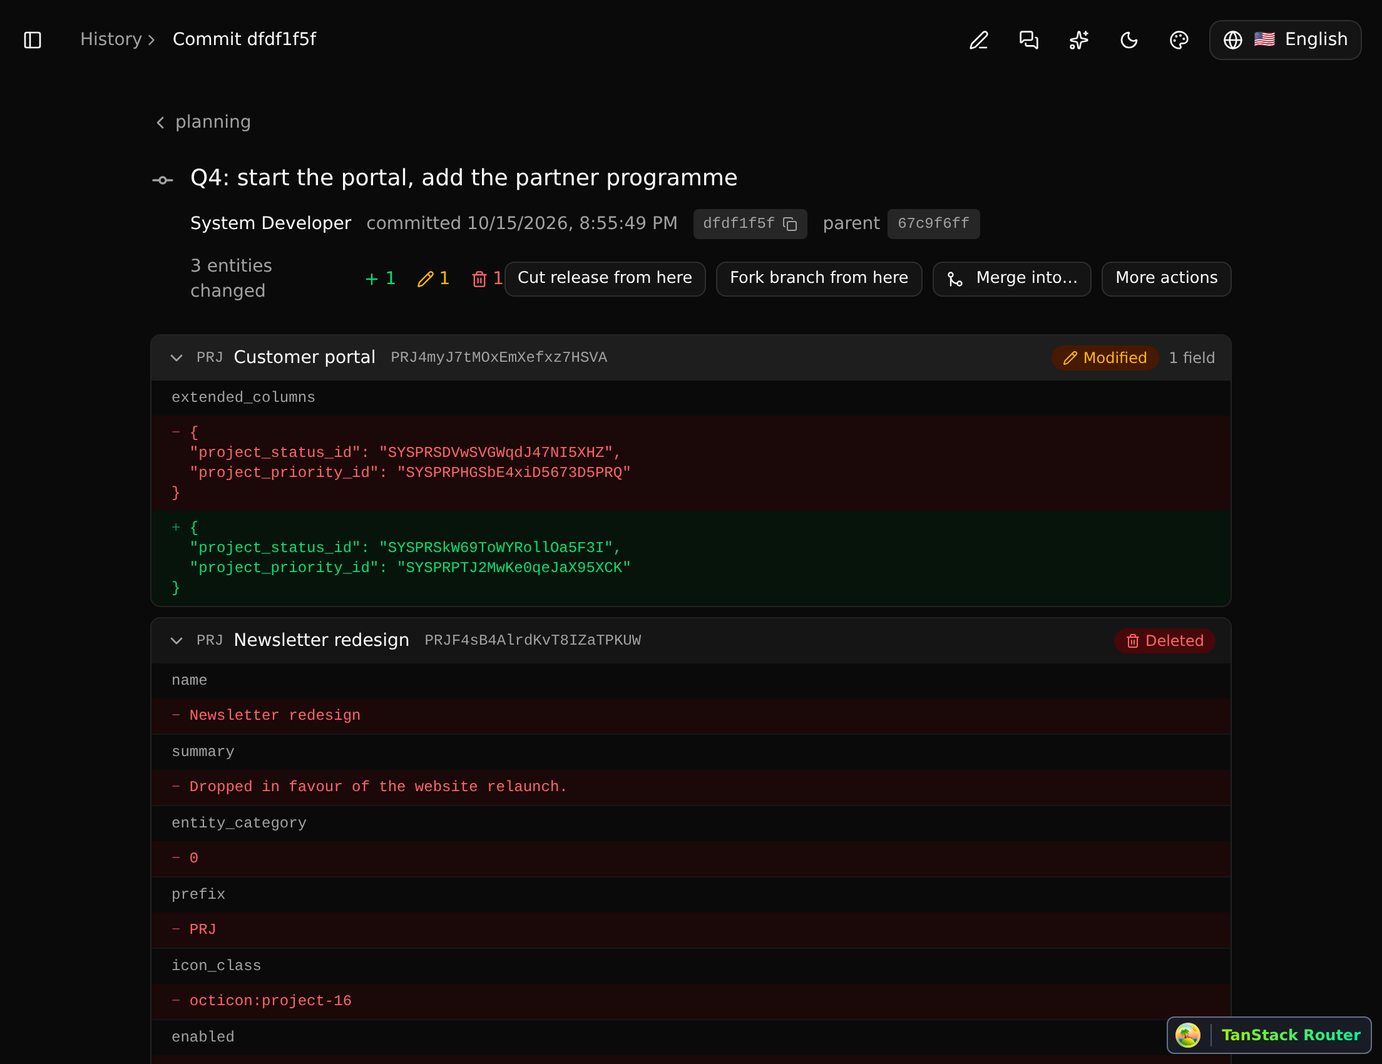Image resolution: width=1382 pixels, height=1064 pixels.
Task: Go back to History breadcrumb
Action: [111, 39]
